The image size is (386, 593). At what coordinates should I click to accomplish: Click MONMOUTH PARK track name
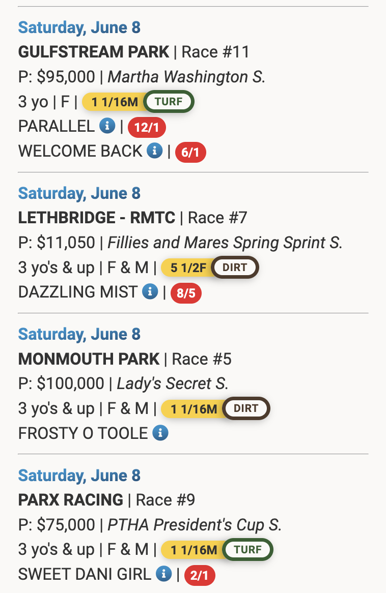click(x=89, y=359)
